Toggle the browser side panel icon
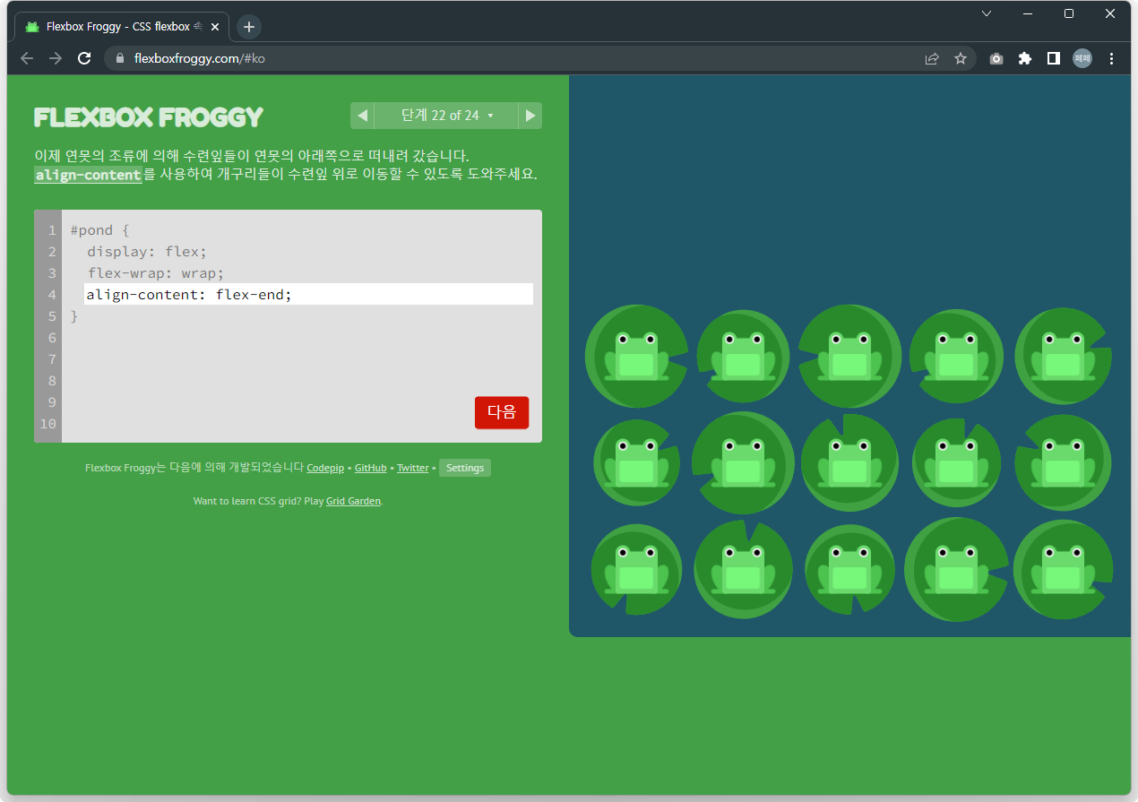 tap(1054, 58)
